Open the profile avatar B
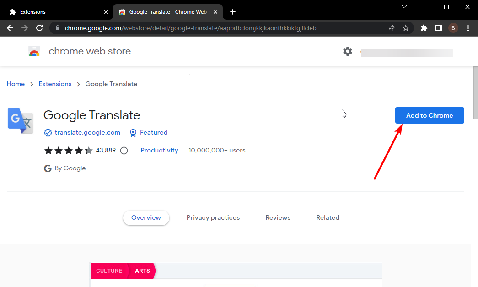The height and width of the screenshot is (287, 478). [x=453, y=28]
